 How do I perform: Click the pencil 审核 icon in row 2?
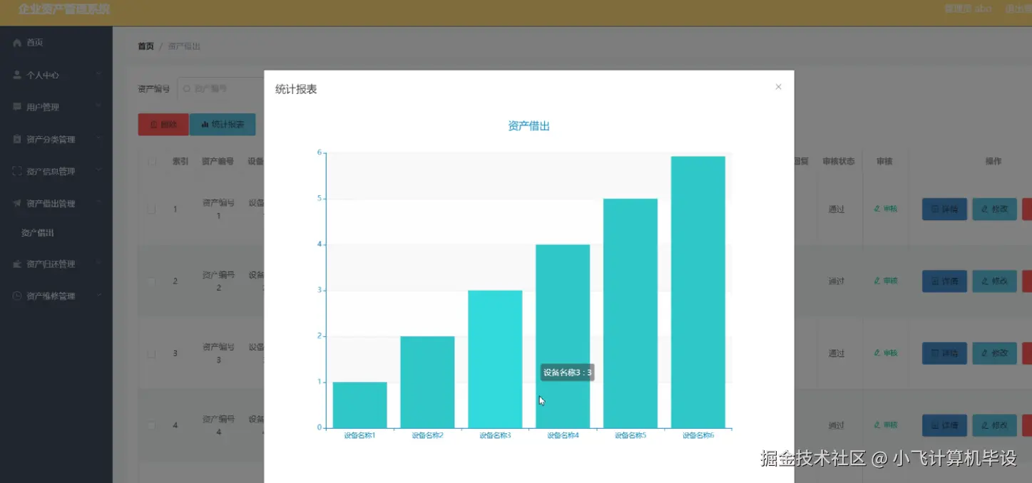878,281
